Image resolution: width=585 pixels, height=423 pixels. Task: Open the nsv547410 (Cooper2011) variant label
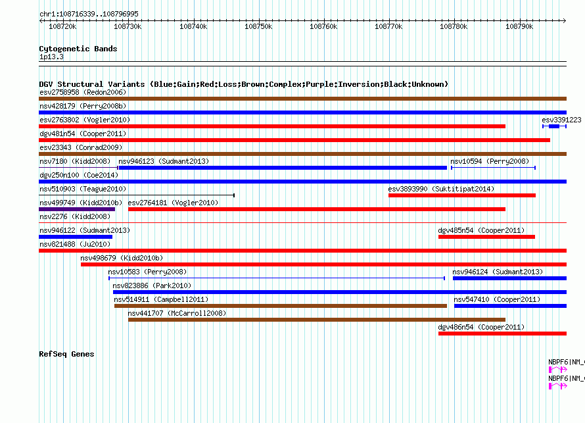497,299
